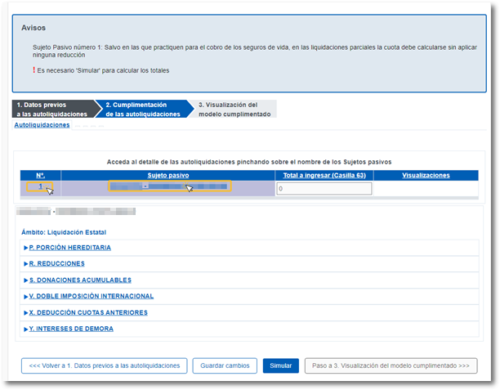The width and height of the screenshot is (500, 390).
Task: Go to step 1 Datos previos tab
Action: coord(52,110)
